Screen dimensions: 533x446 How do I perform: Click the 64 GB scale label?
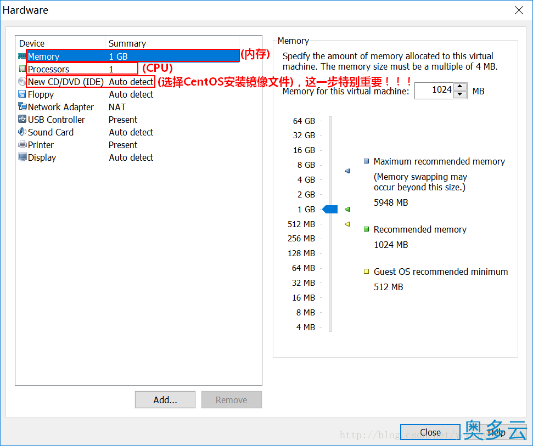pyautogui.click(x=304, y=121)
